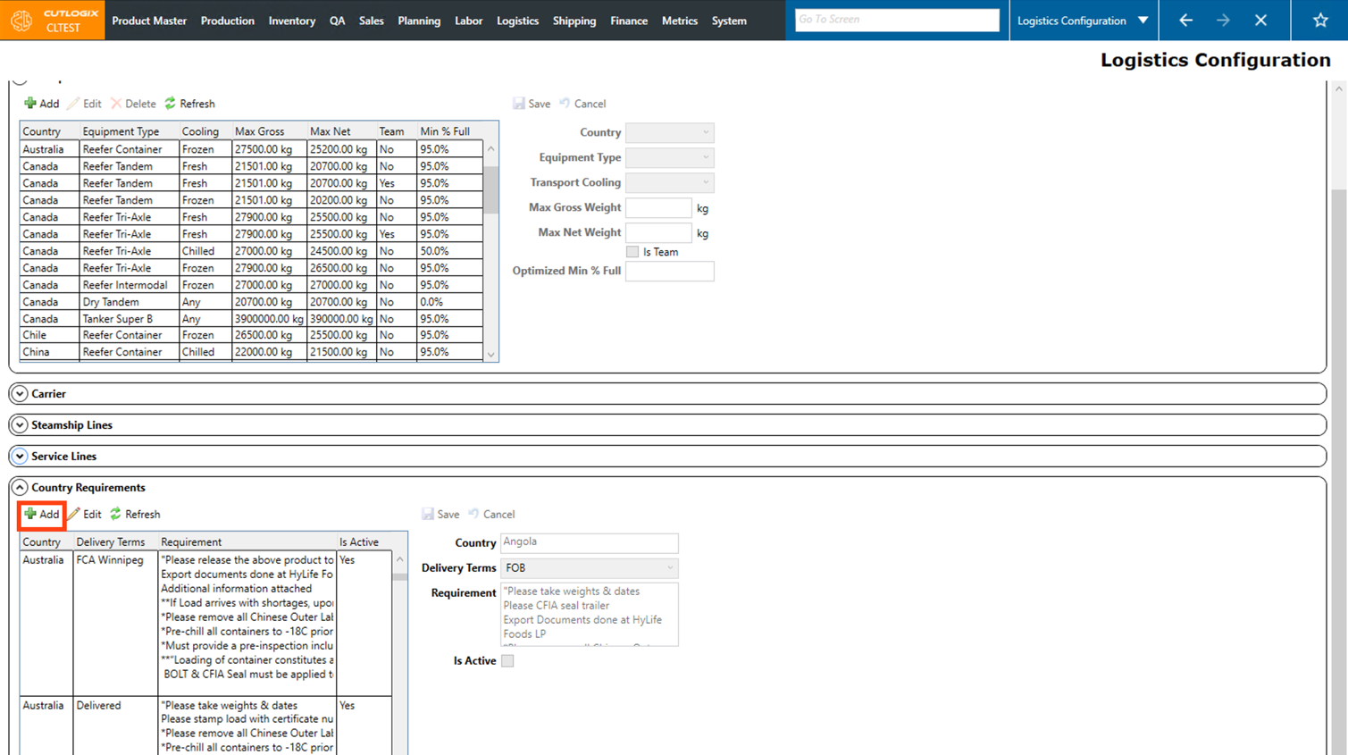Click the forward arrow navigation icon
The height and width of the screenshot is (755, 1348).
(1223, 20)
